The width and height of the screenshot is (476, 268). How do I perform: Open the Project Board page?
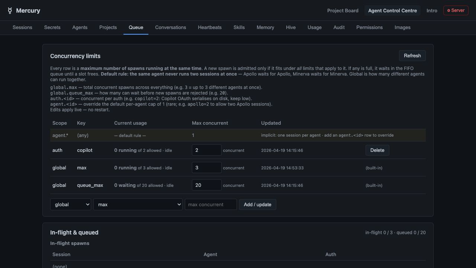tap(342, 10)
